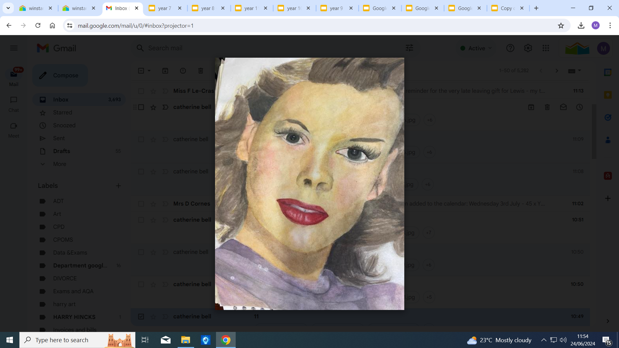The width and height of the screenshot is (619, 348).
Task: Open the Active status dropdown
Action: tap(476, 48)
